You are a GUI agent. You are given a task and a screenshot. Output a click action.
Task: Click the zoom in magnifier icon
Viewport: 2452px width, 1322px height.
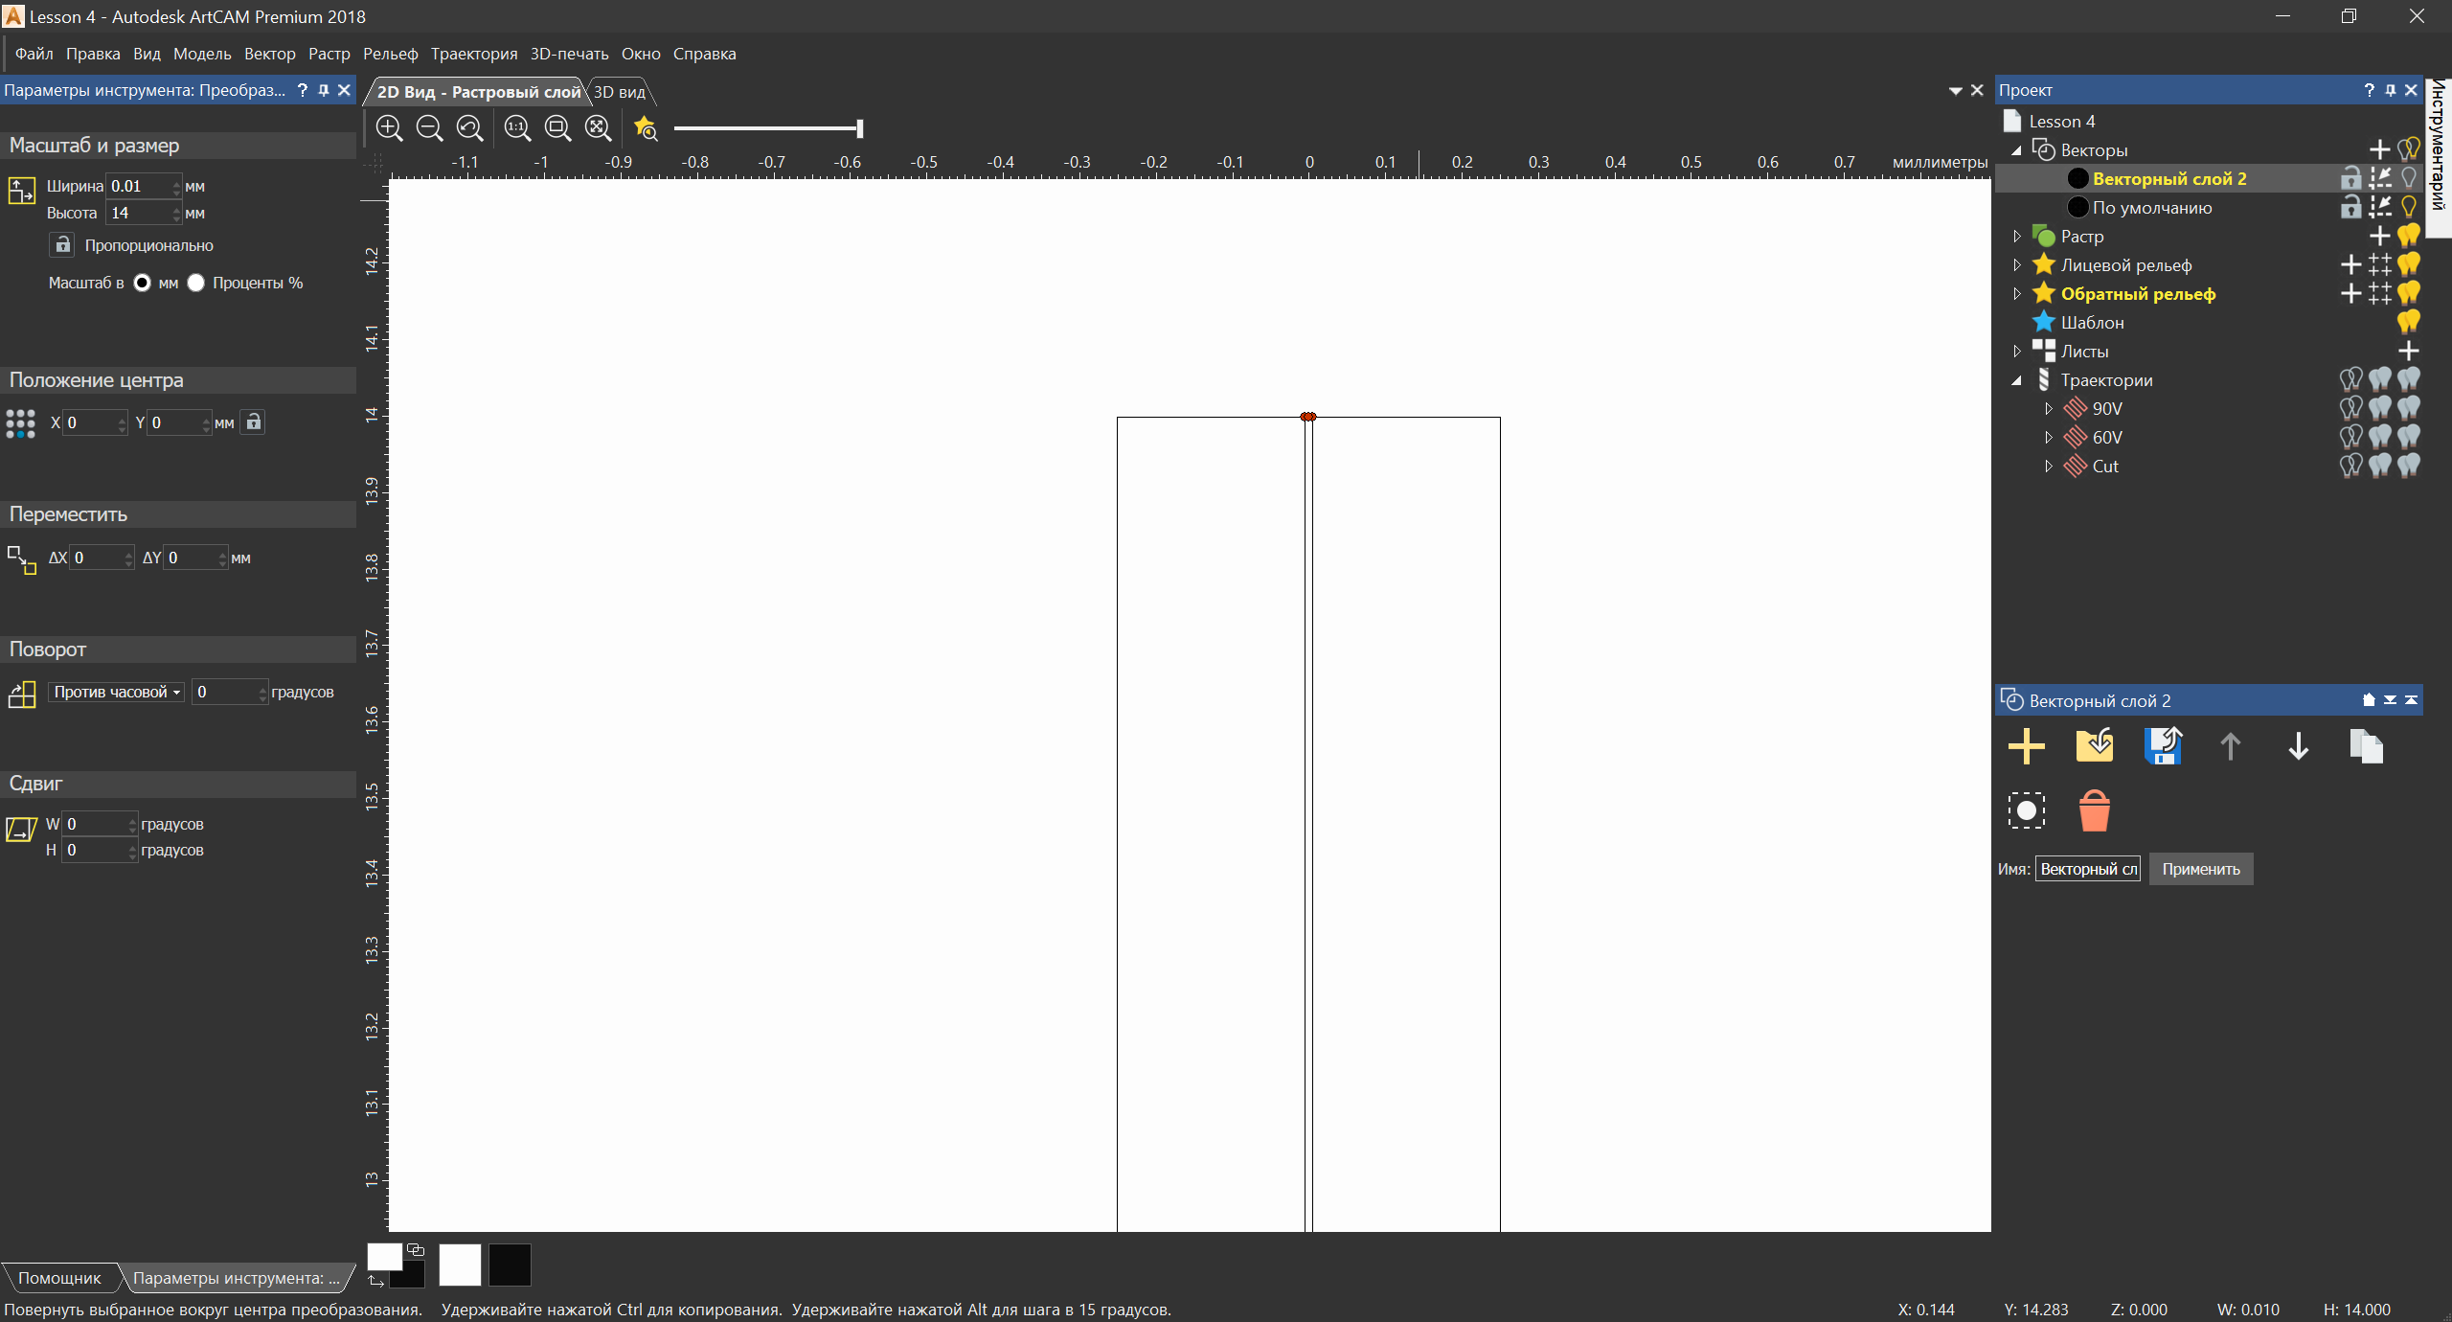pos(389,127)
